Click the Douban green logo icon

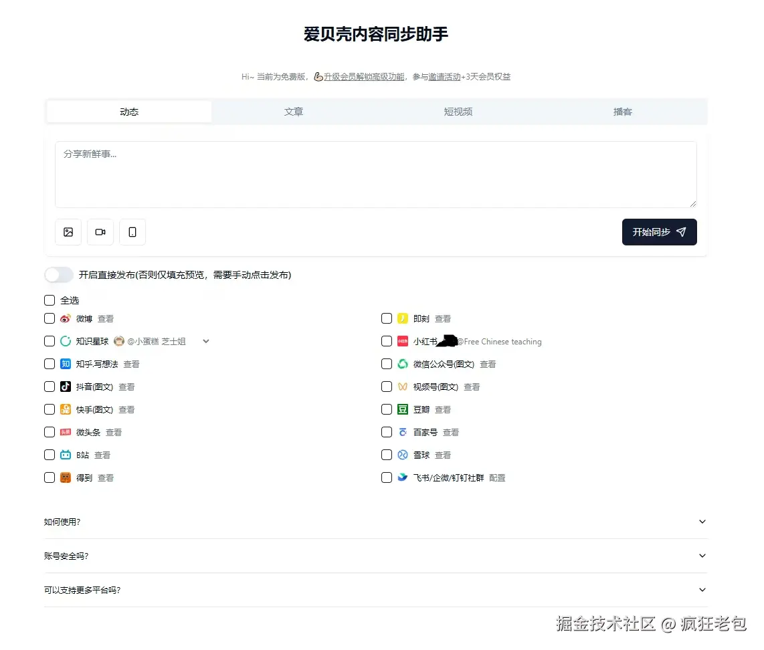(403, 410)
